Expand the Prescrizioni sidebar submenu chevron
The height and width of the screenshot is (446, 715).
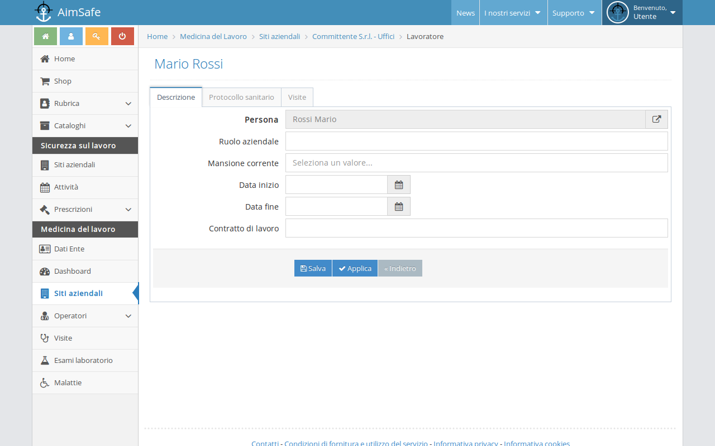[x=128, y=210]
